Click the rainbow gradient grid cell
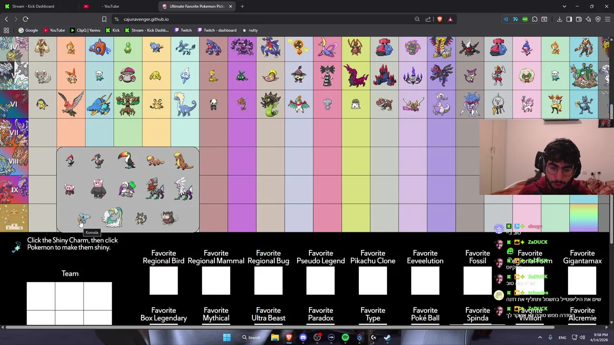 click(x=584, y=218)
